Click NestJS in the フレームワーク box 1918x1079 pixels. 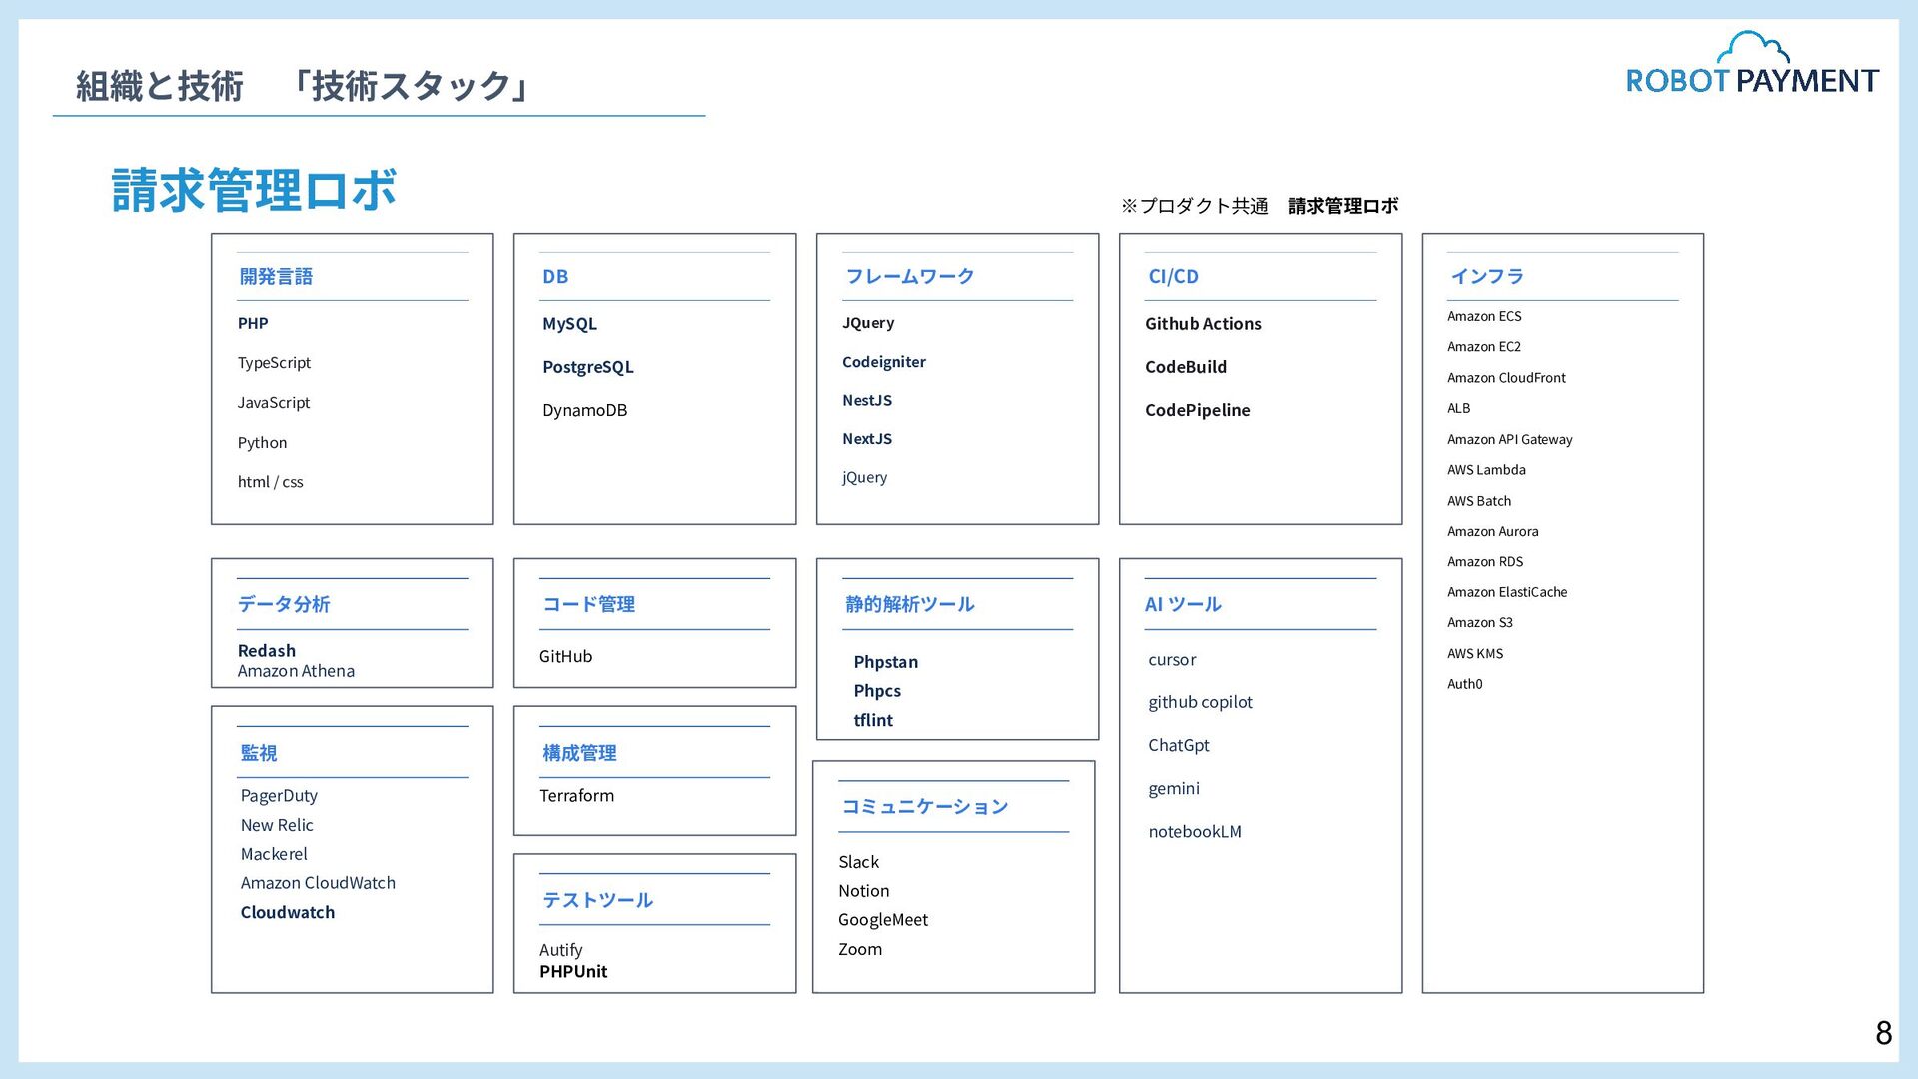click(x=866, y=400)
